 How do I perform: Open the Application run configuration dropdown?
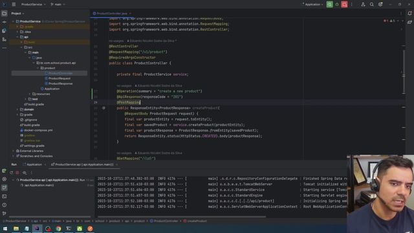coord(312,5)
